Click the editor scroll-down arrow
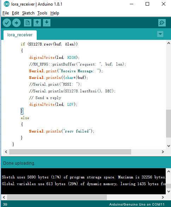The height and width of the screenshot is (207, 171). pos(169,146)
